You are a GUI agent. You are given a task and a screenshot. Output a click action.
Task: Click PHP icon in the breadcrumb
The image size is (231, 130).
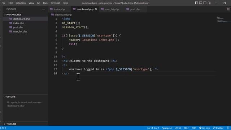[52, 14]
